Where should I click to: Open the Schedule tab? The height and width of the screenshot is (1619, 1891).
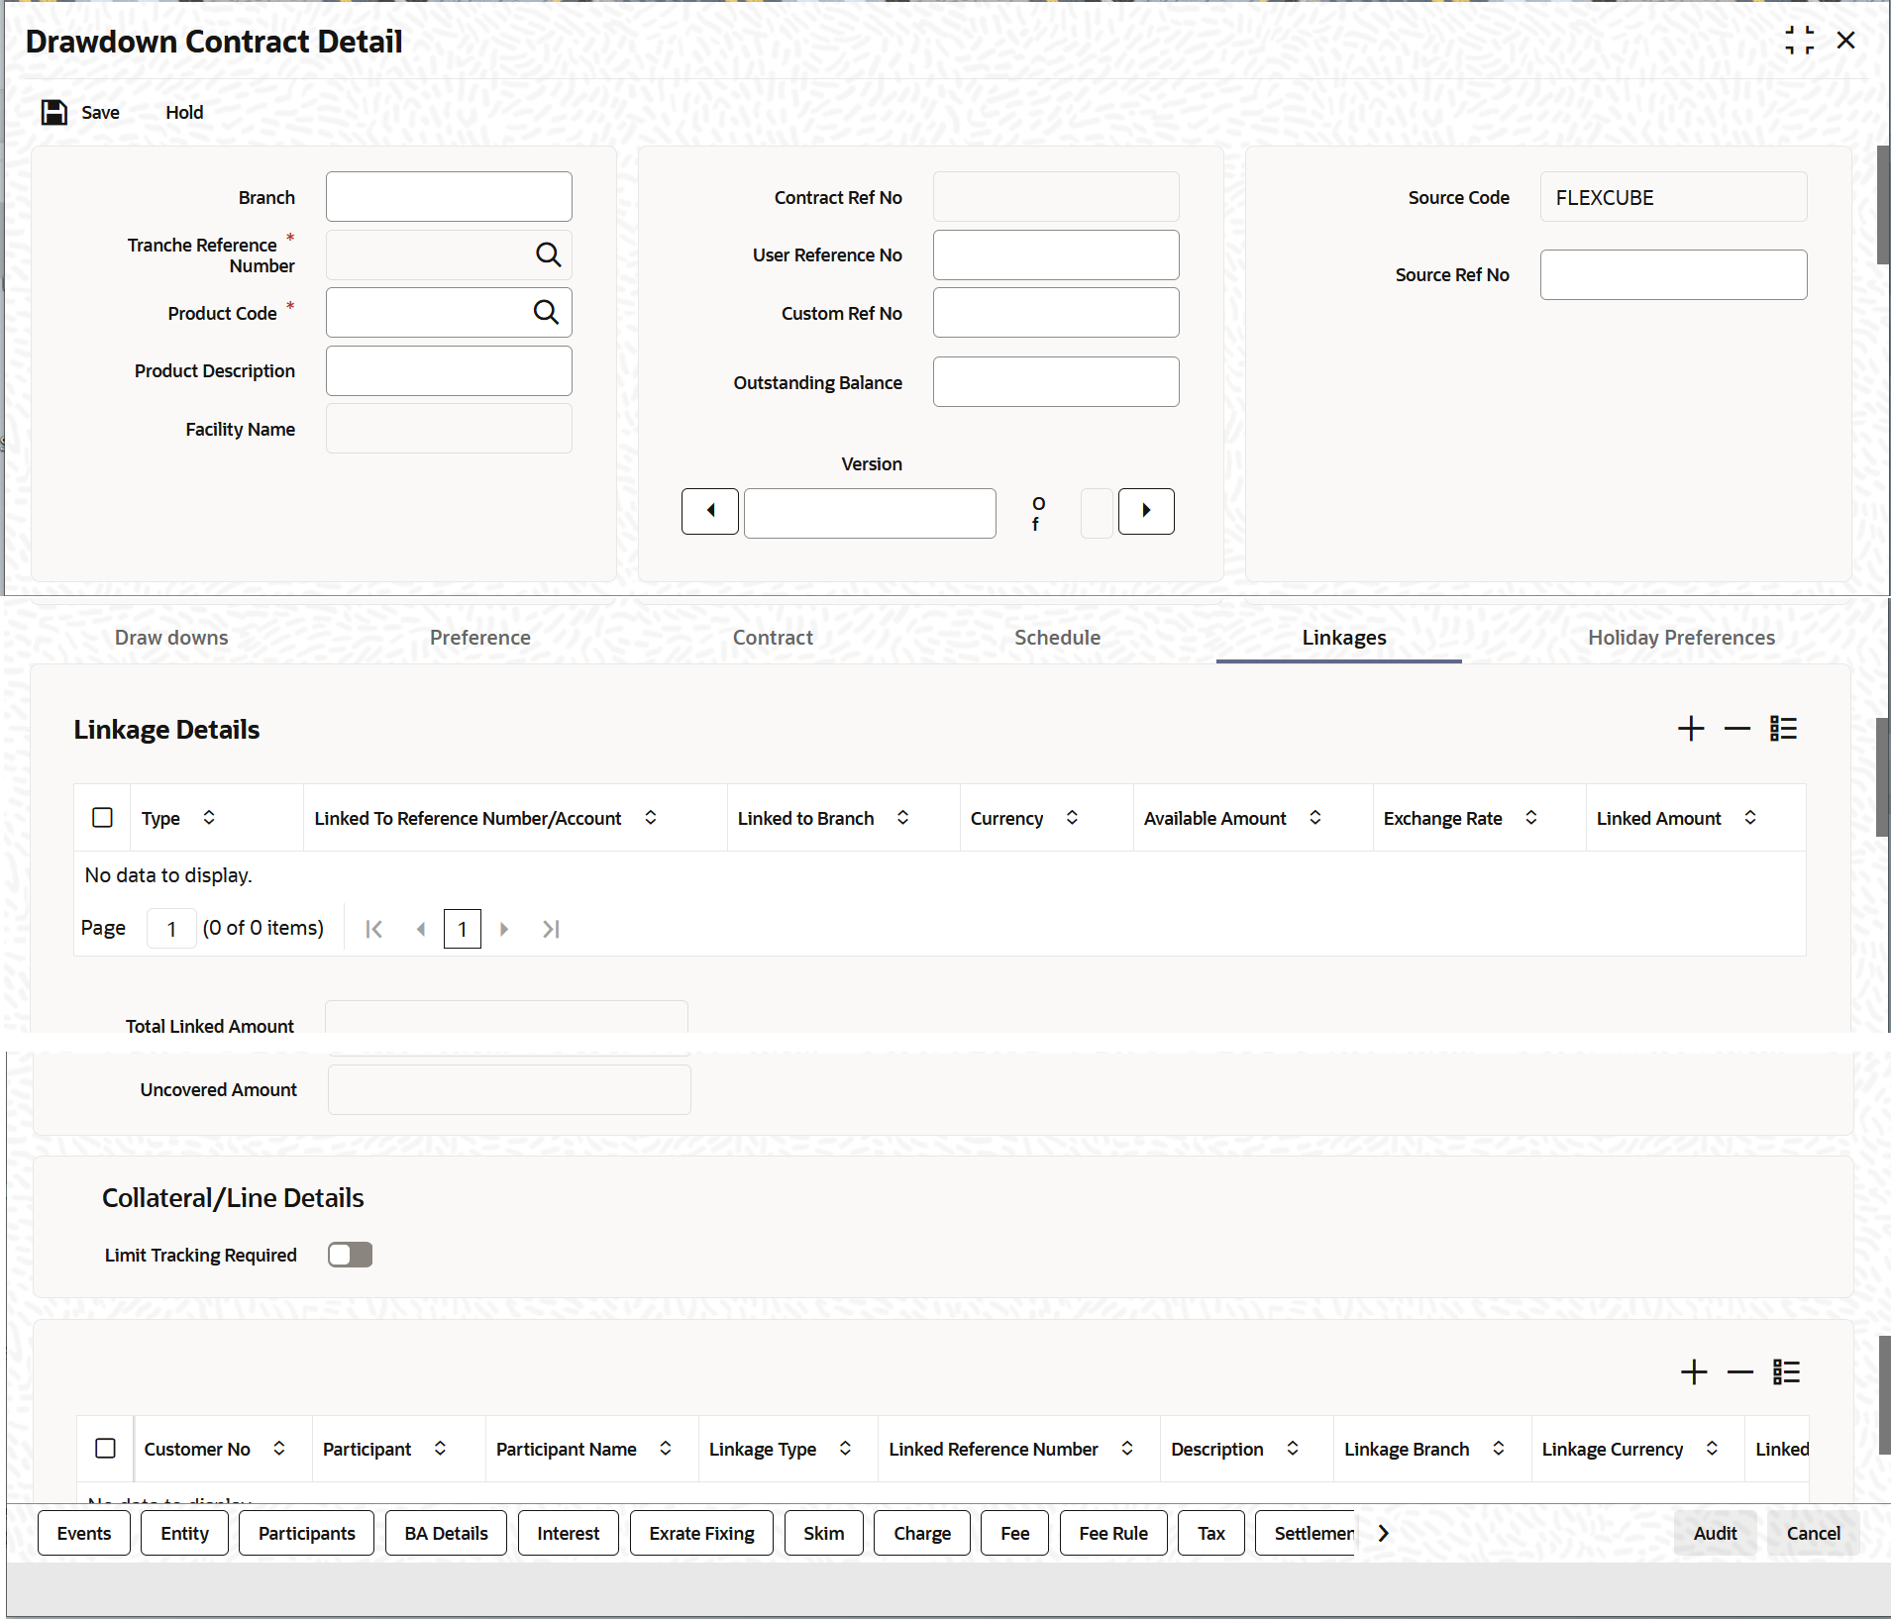[x=1057, y=638]
